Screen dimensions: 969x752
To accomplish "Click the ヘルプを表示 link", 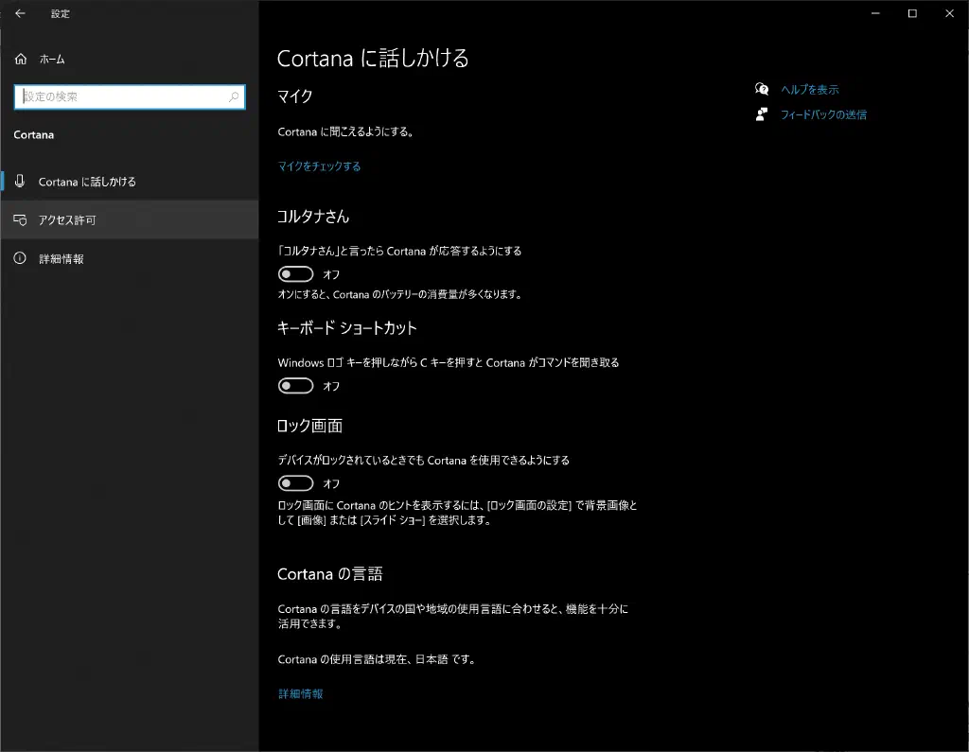I will pos(810,89).
